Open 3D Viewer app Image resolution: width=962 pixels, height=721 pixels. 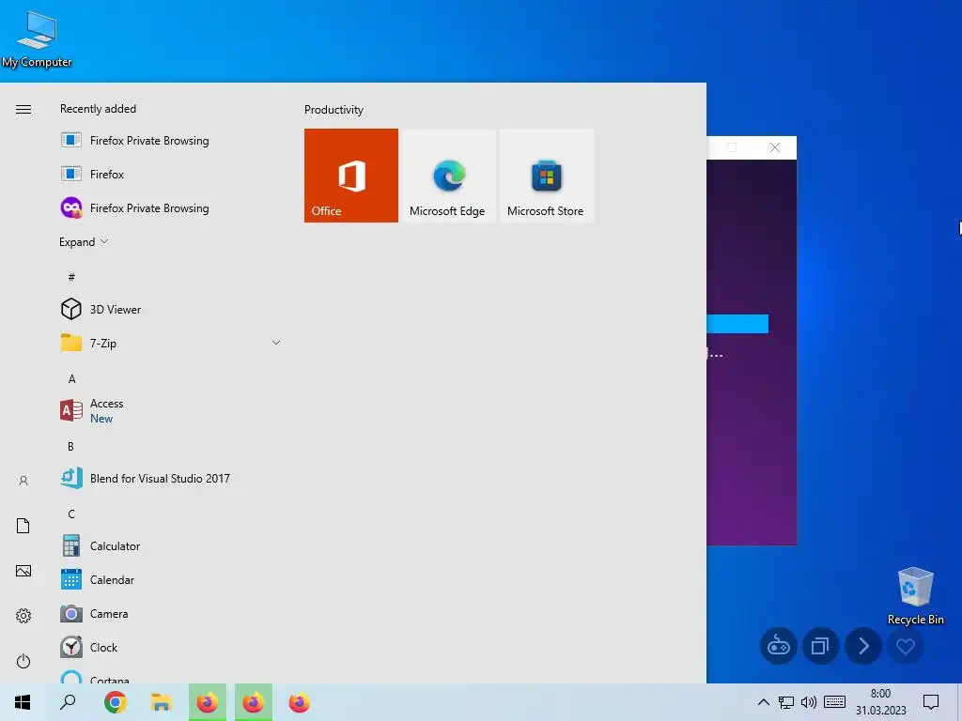tap(170, 309)
